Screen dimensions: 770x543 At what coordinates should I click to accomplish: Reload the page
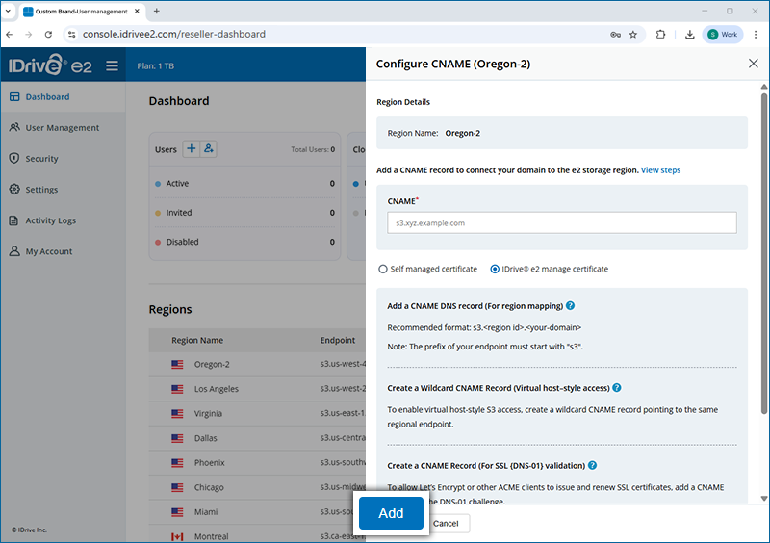coord(48,35)
